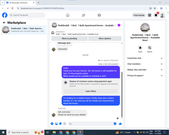Bookmark this page with star icon

coord(155,8)
